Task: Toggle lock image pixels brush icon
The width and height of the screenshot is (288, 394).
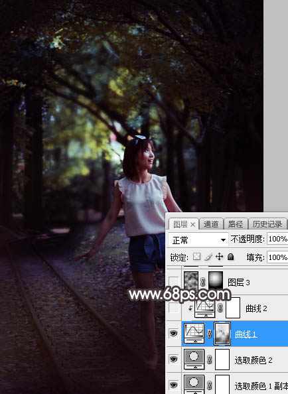Action: coord(208,257)
